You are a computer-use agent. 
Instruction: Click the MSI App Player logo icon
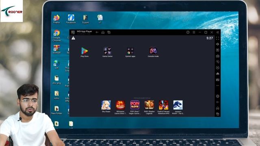(73, 32)
